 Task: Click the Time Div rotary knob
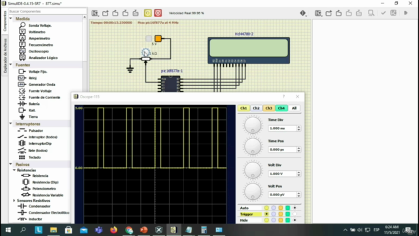(253, 125)
